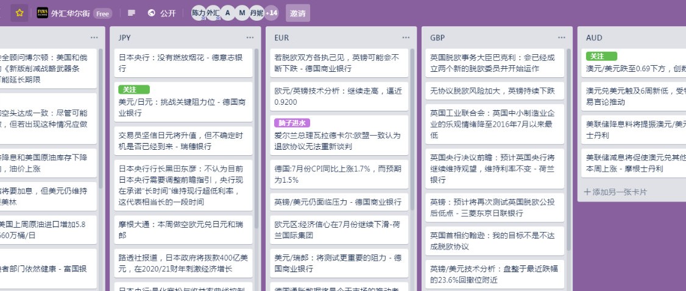This screenshot has width=686, height=291.
Task: Click green 关注 label on JPY card
Action: [134, 89]
